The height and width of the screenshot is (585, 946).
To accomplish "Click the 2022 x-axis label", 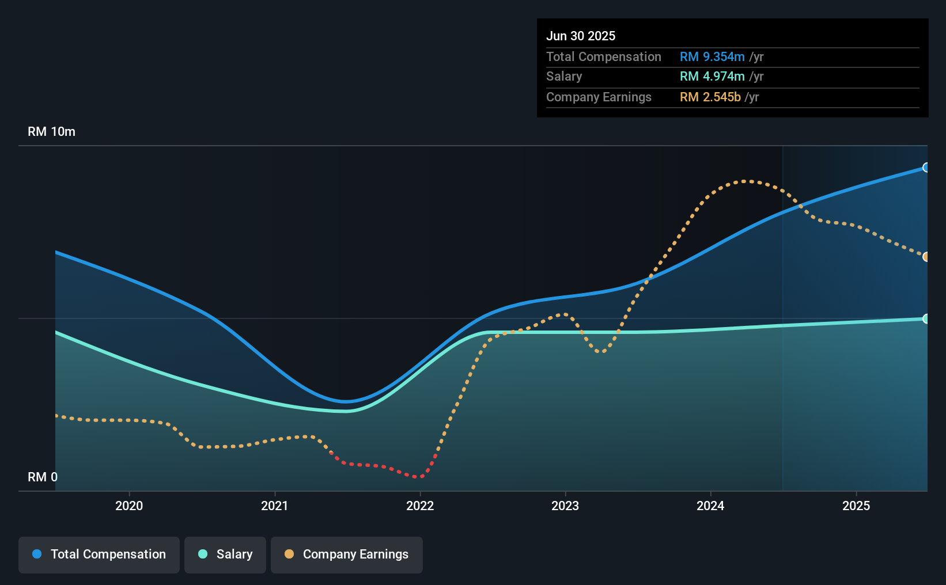I will click(420, 506).
